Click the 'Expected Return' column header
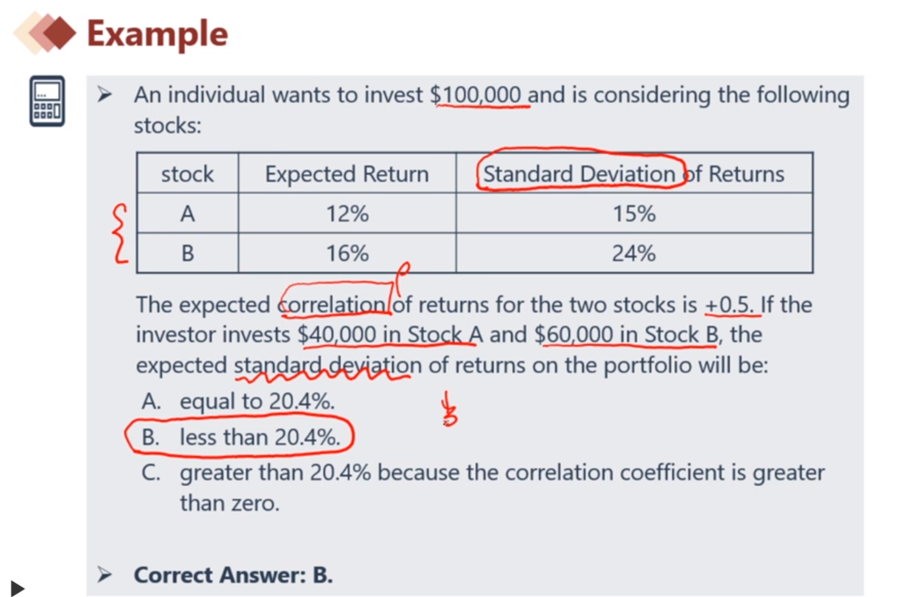 point(347,174)
